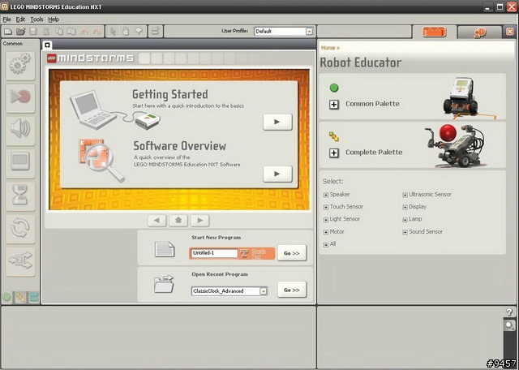This screenshot has height=370, width=519.
Task: Play the Software Overview video
Action: tap(277, 174)
